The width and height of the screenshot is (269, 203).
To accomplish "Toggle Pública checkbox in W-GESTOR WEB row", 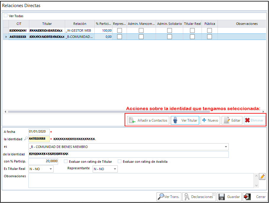I will point(210,30).
